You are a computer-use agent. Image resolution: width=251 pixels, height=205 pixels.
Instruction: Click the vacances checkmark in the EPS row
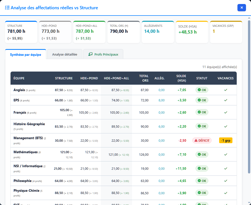pyautogui.click(x=226, y=100)
